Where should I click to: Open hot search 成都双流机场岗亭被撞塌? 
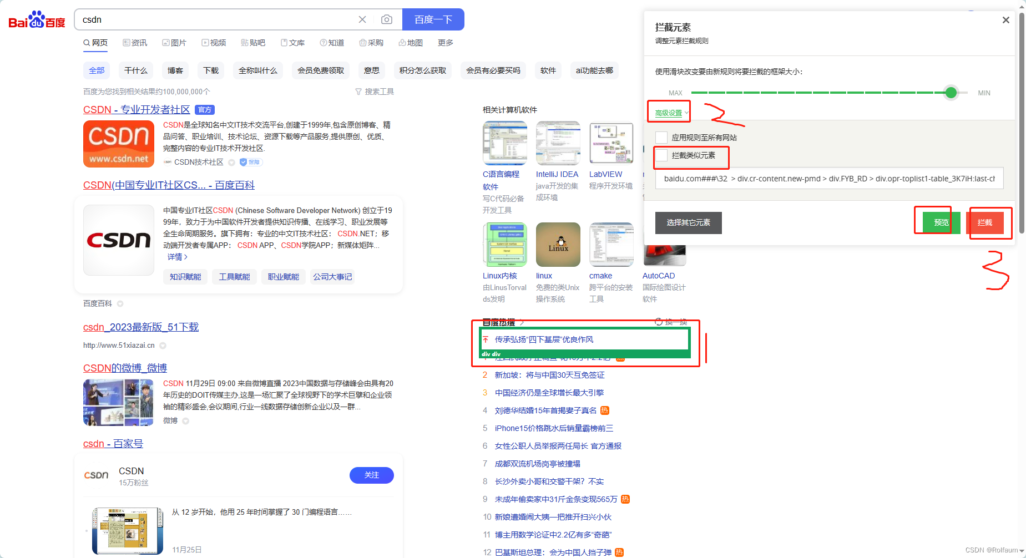coord(538,464)
